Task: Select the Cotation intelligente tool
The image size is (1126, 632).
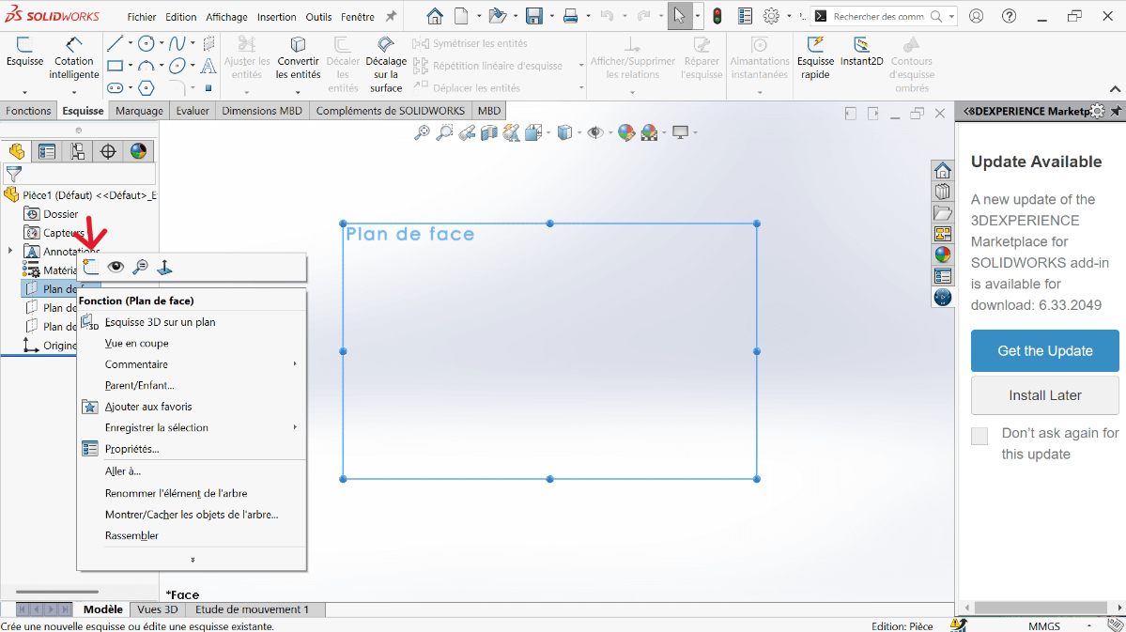Action: (x=74, y=58)
